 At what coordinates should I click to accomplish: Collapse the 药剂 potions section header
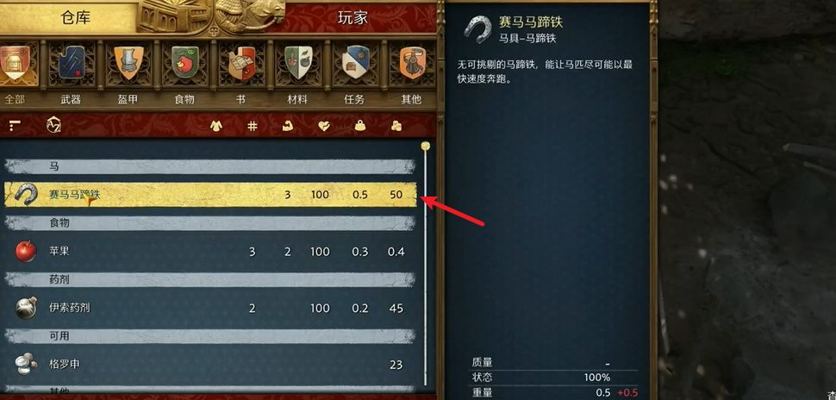210,279
